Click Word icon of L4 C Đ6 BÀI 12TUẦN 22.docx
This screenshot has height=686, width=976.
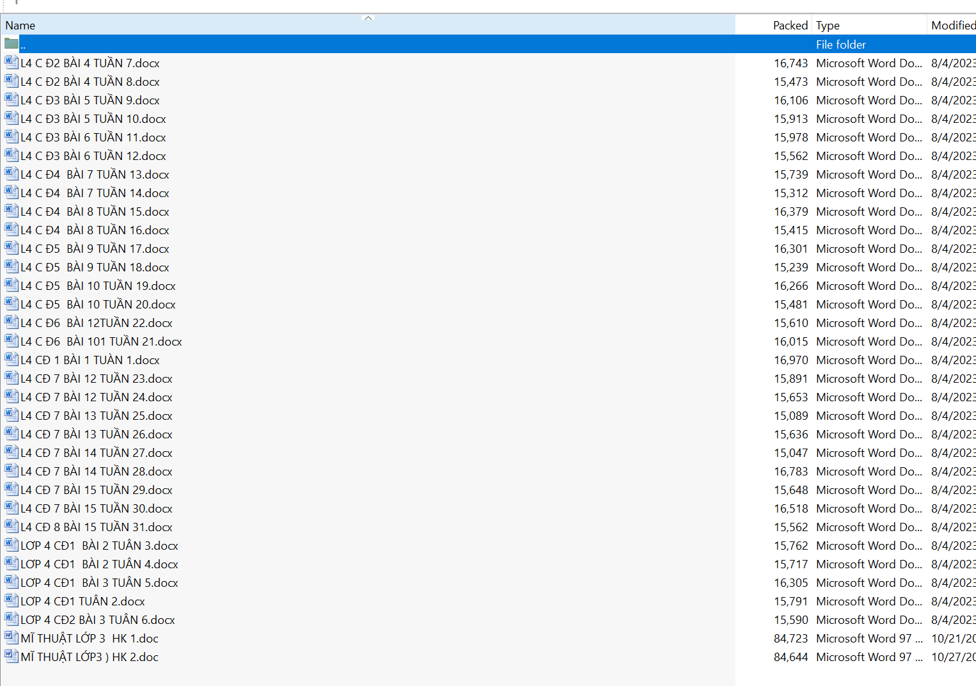(12, 322)
